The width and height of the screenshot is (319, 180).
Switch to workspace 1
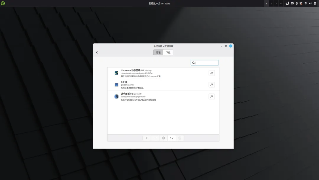point(266,3)
